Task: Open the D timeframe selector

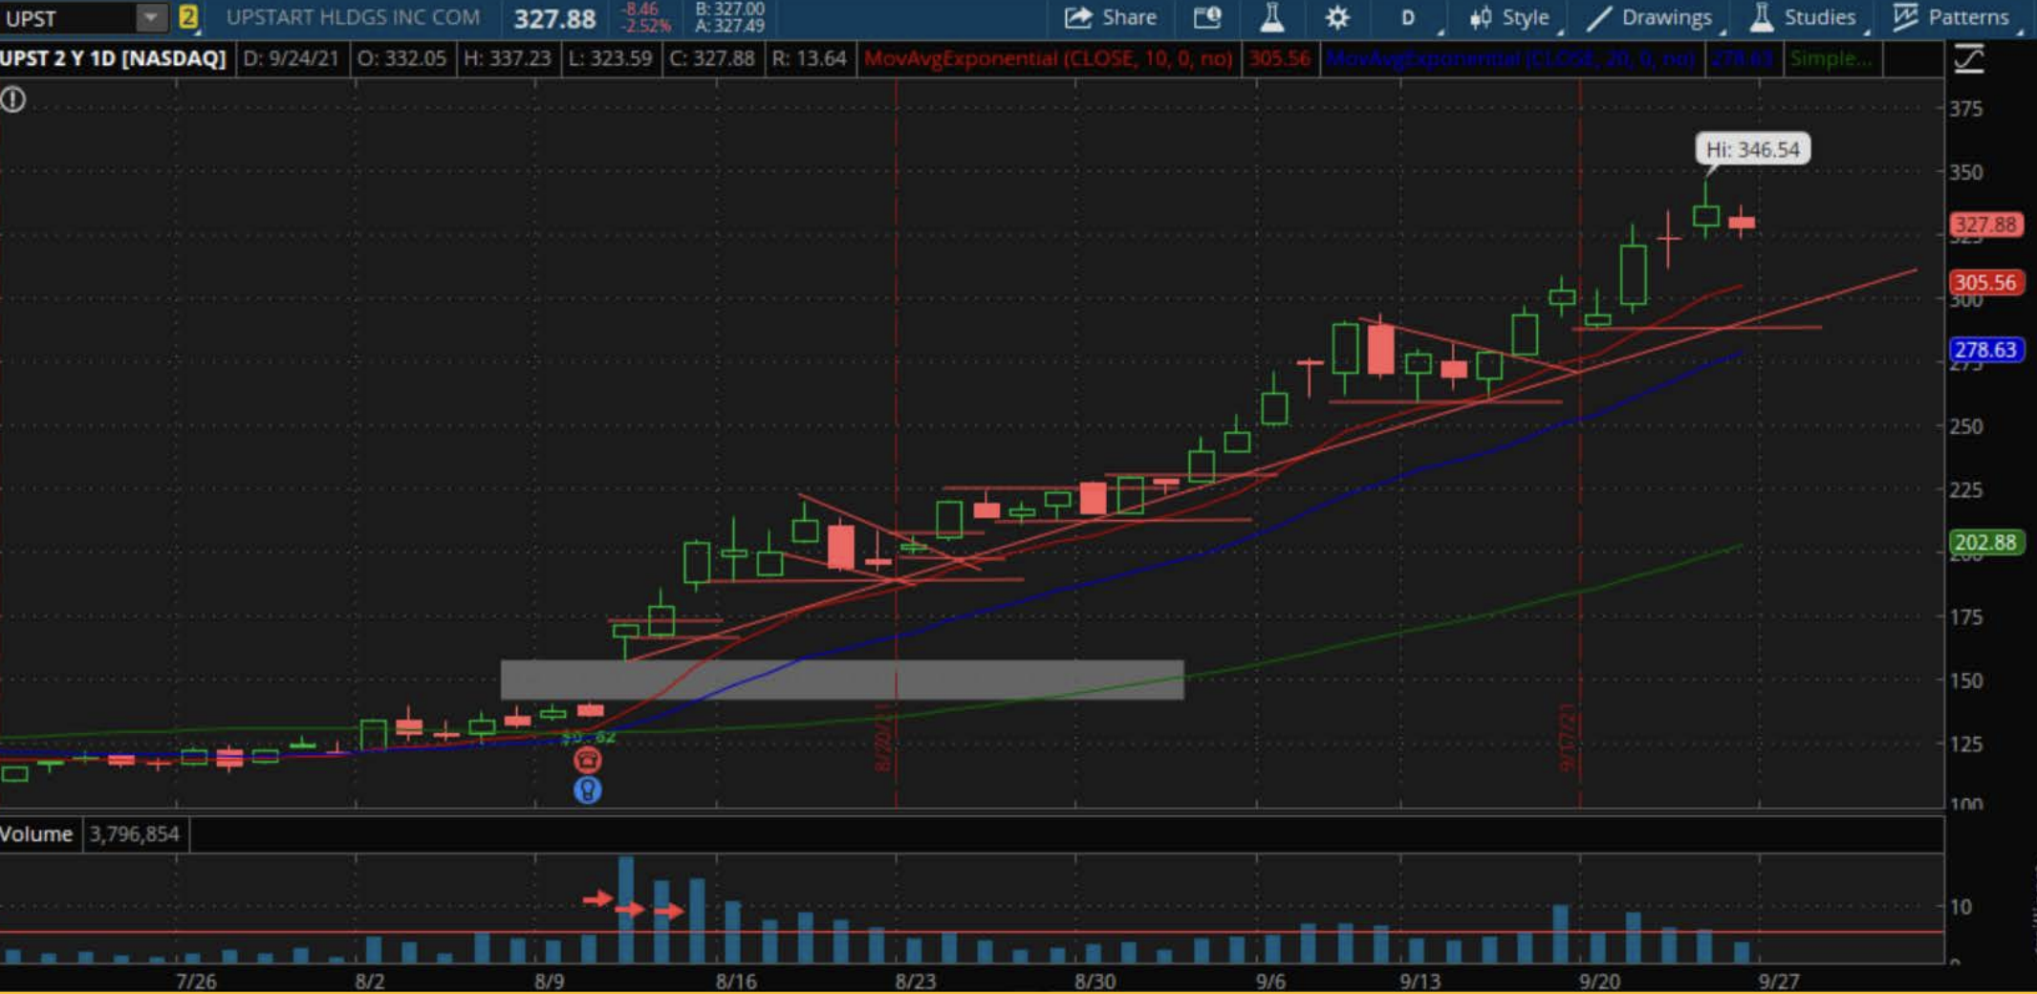Action: (1408, 17)
